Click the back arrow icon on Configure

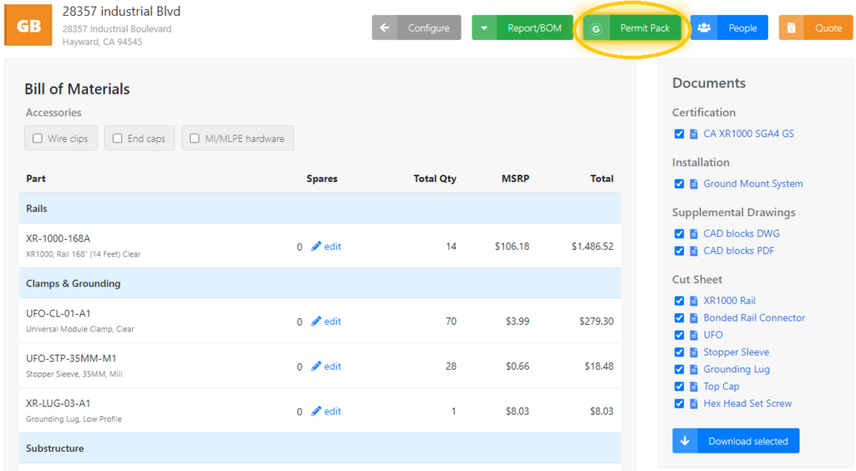click(x=385, y=28)
